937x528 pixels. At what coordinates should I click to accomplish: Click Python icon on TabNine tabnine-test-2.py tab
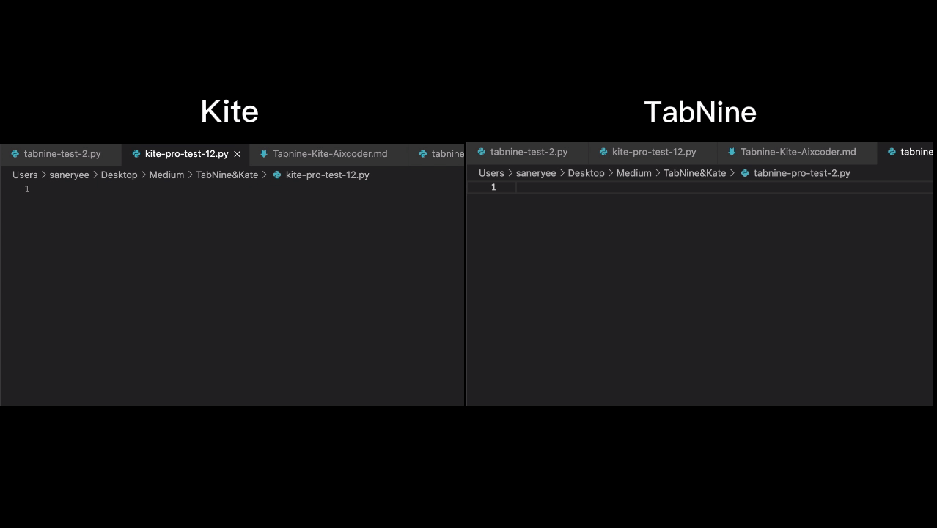(x=481, y=152)
